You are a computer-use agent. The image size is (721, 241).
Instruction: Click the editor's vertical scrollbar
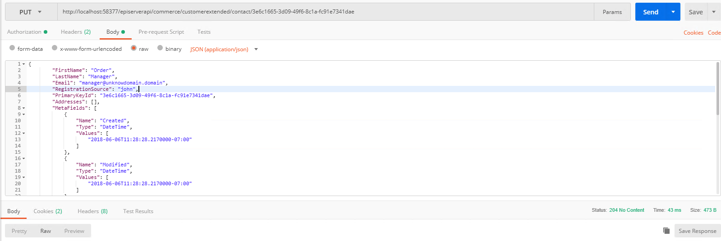(x=717, y=90)
